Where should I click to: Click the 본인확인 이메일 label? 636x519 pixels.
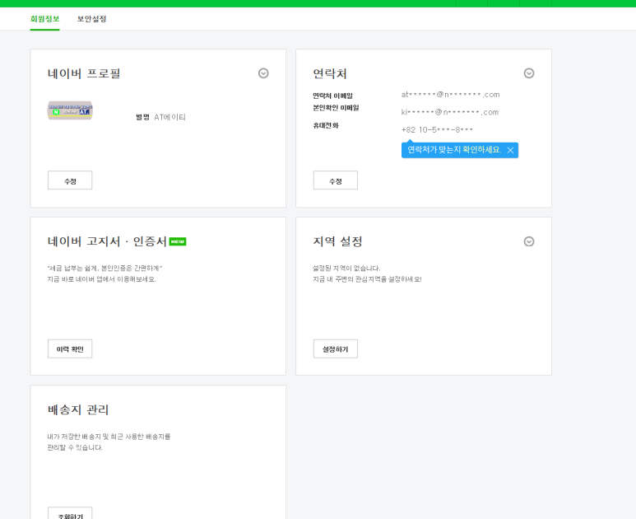pos(336,108)
